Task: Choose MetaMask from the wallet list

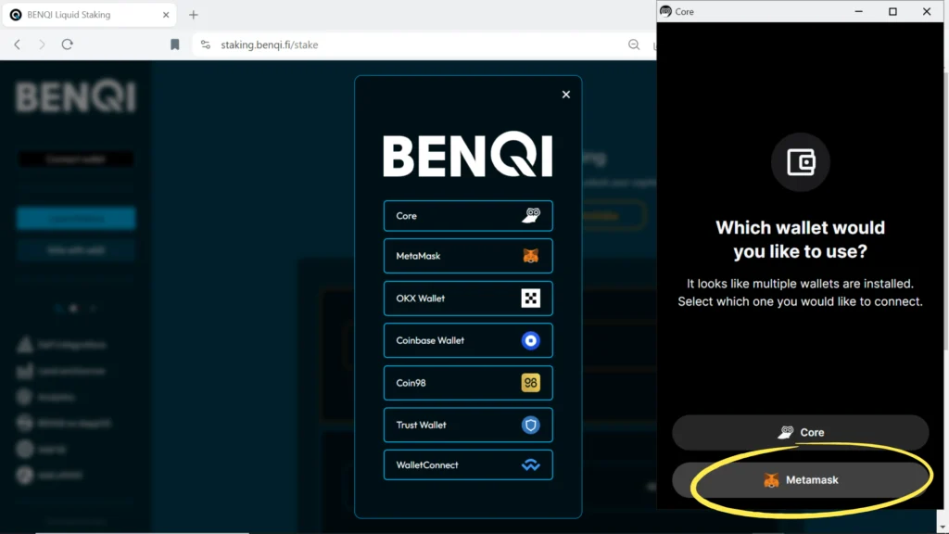Action: pos(467,256)
